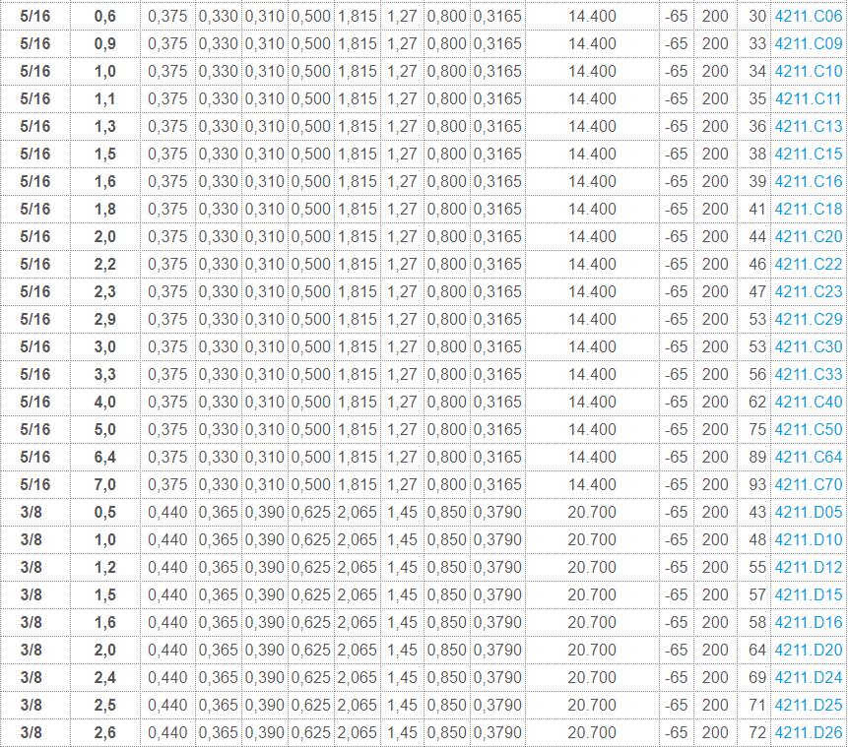Click the 4211.C50 link

click(x=808, y=430)
